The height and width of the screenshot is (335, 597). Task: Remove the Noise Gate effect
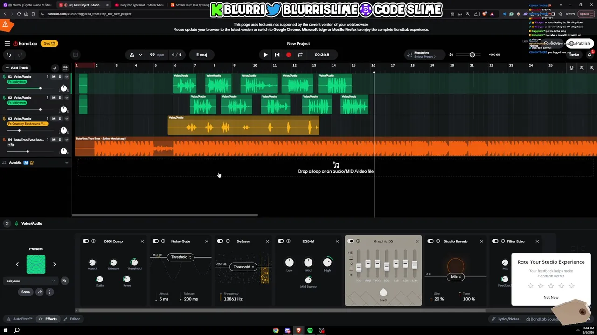(207, 241)
